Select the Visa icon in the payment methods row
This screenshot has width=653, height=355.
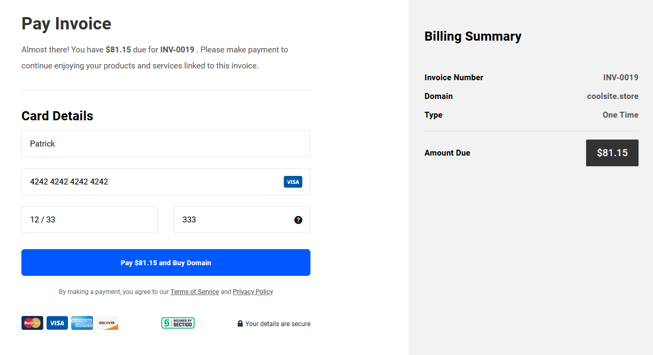[x=57, y=323]
